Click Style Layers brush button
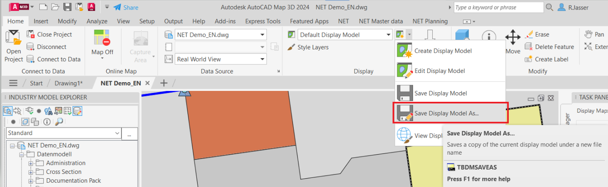This screenshot has height=187, width=608. tap(308, 47)
